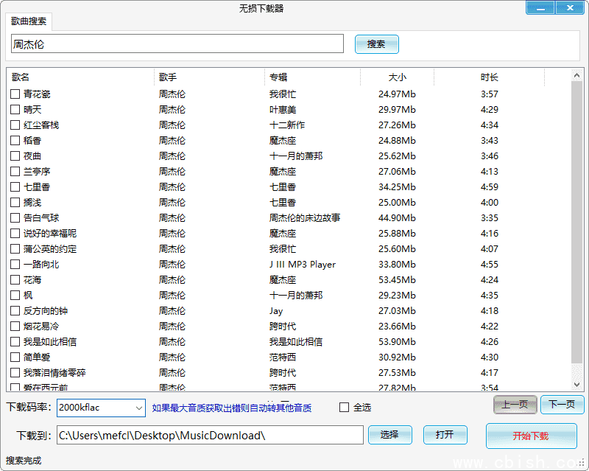Open the download folder with 打开
The height and width of the screenshot is (471, 589).
[445, 435]
